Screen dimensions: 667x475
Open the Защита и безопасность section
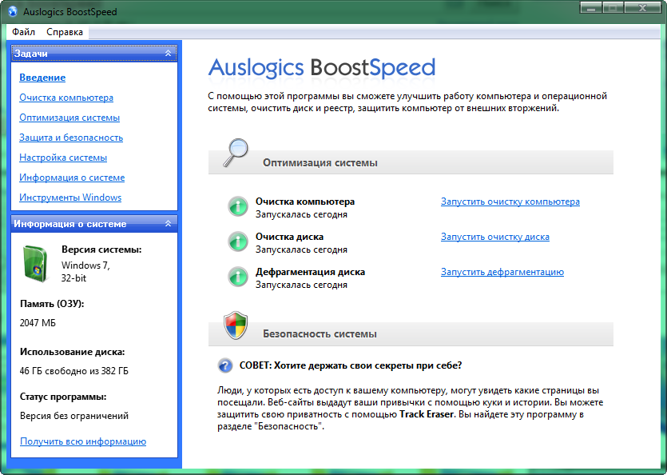click(71, 138)
